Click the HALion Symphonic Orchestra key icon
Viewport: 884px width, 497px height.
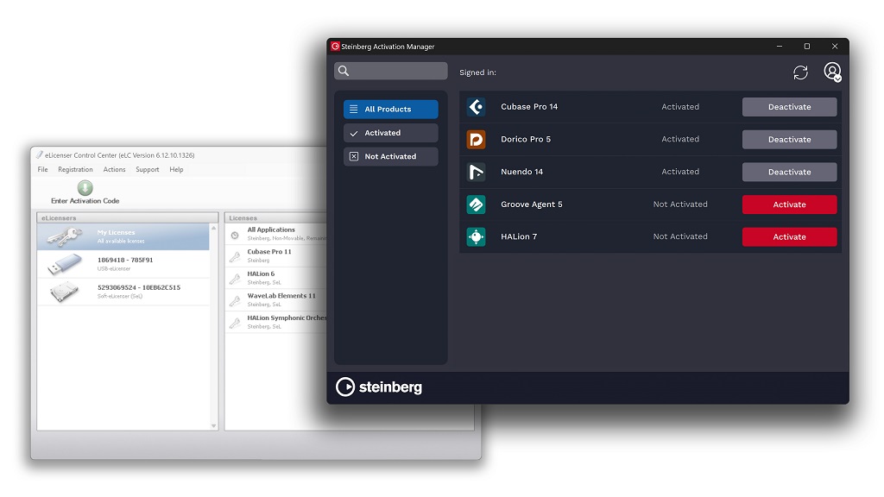(235, 323)
